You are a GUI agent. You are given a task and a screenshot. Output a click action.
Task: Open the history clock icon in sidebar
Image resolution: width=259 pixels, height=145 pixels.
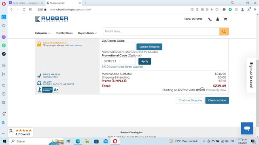point(4,94)
